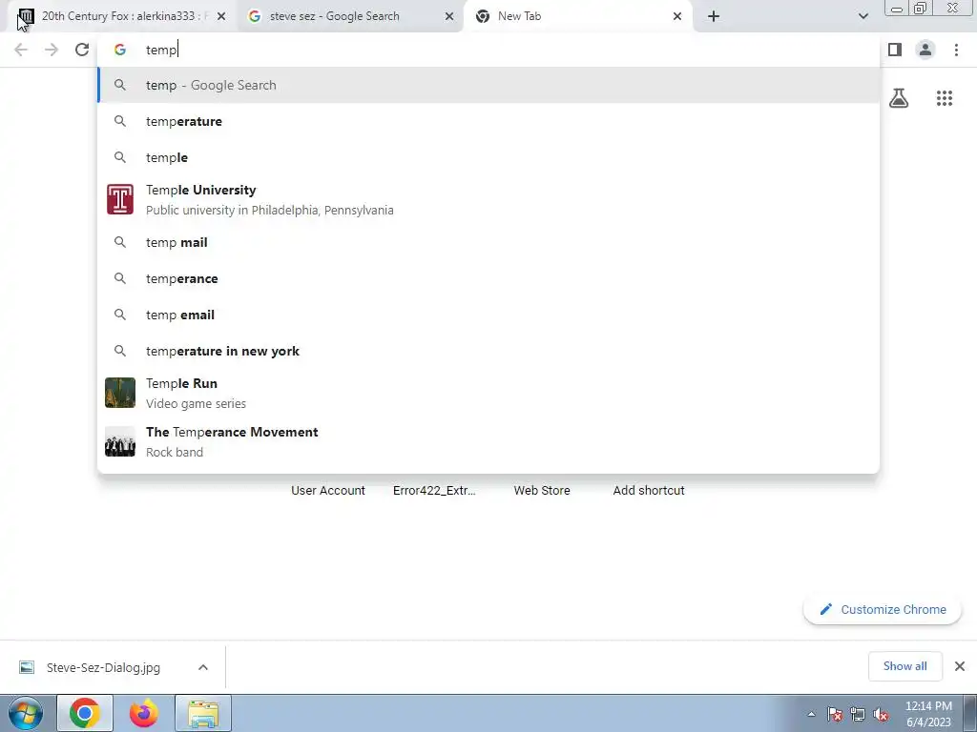Reload the current page
This screenshot has height=732, width=977.
pos(82,50)
